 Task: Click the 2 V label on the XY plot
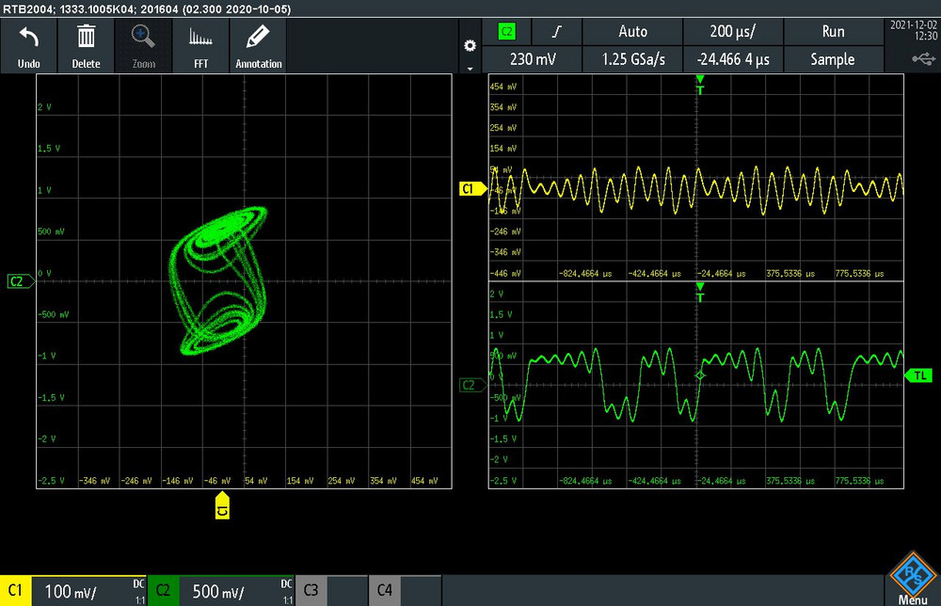point(44,106)
